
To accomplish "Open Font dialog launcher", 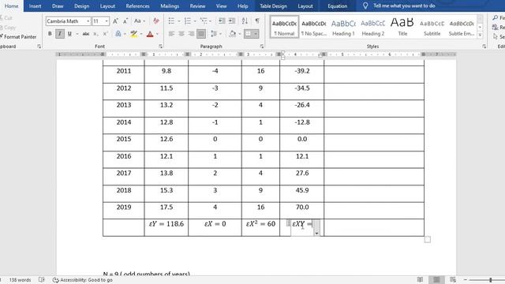I will [x=160, y=47].
